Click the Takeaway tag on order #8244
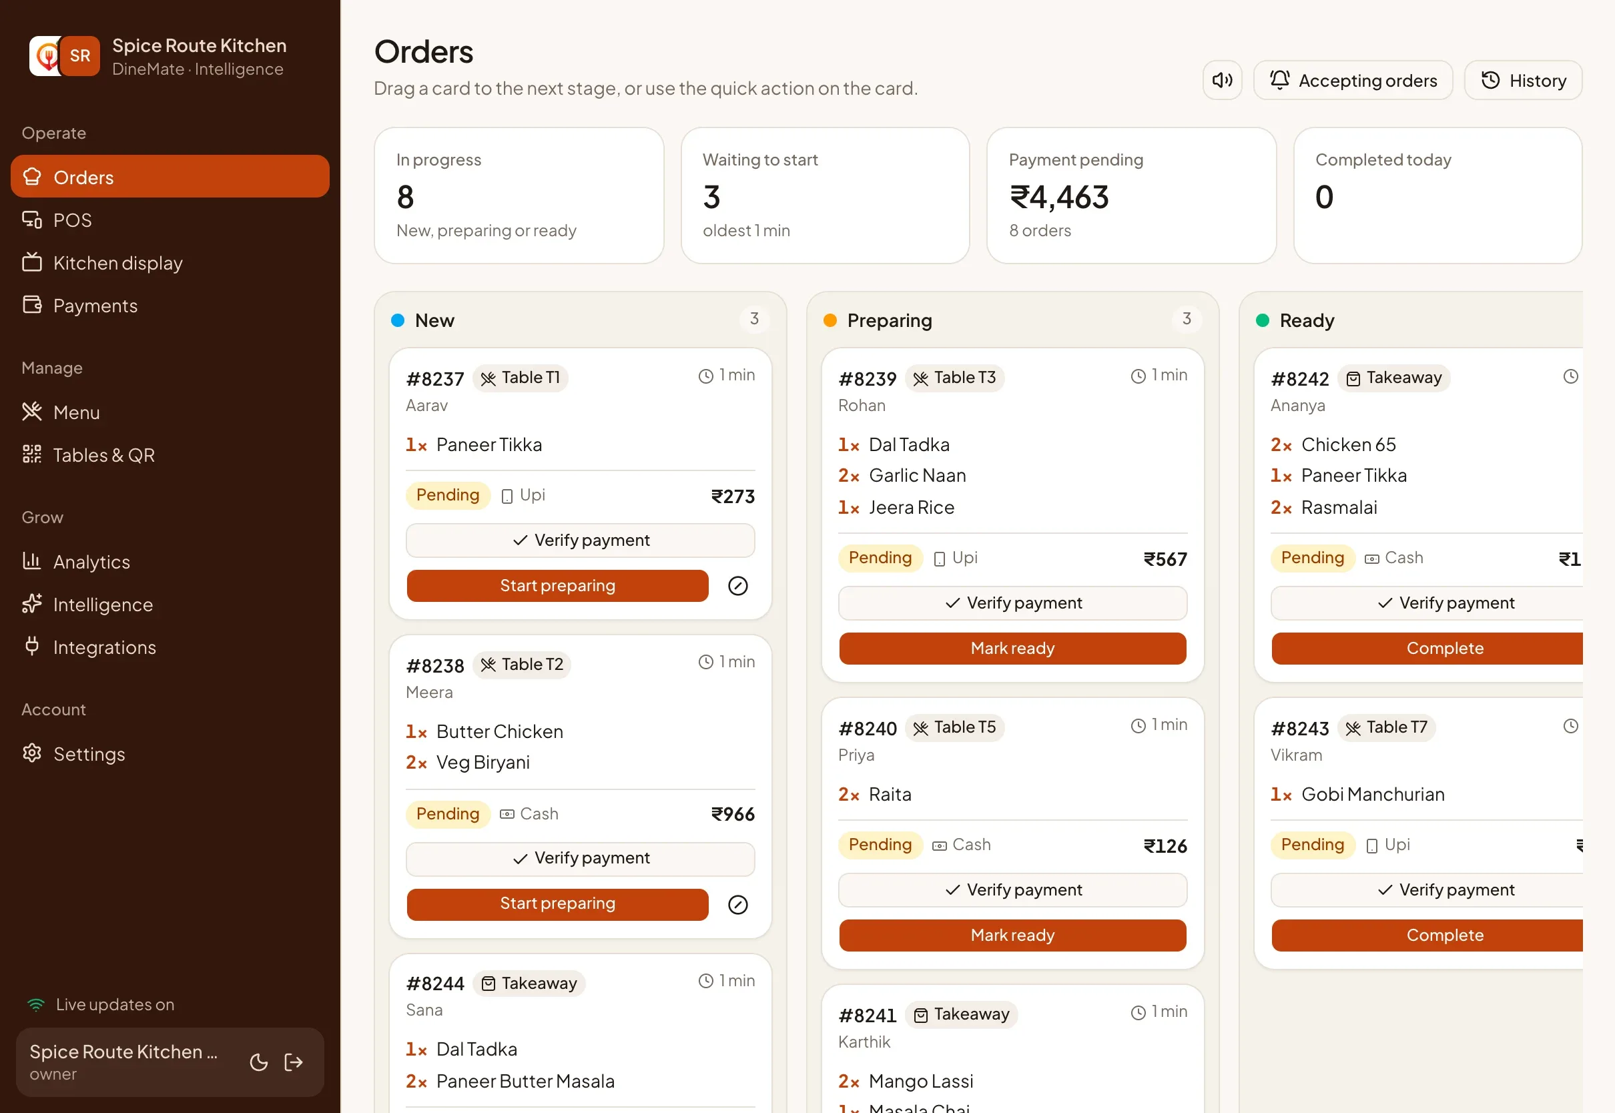Viewport: 1615px width, 1113px height. coord(529,984)
